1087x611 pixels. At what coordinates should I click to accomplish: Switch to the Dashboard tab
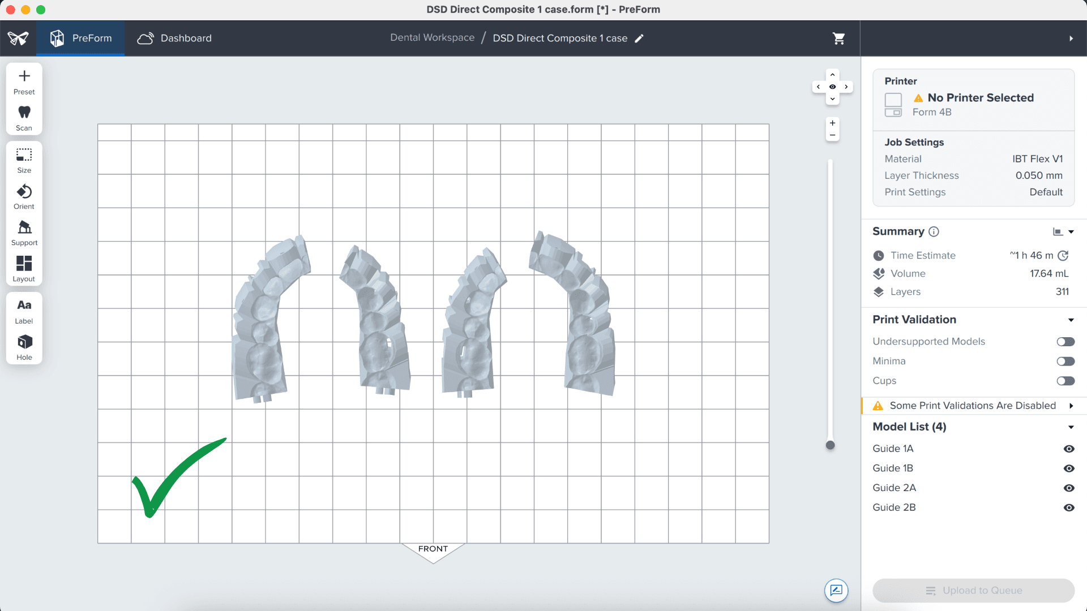coord(174,38)
